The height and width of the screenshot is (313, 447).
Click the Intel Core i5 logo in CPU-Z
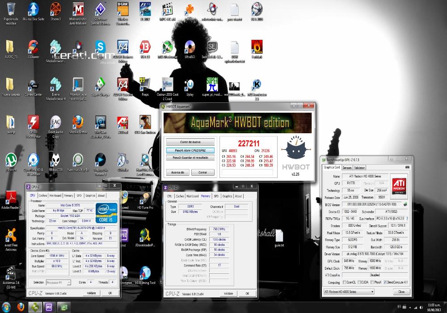point(106,213)
